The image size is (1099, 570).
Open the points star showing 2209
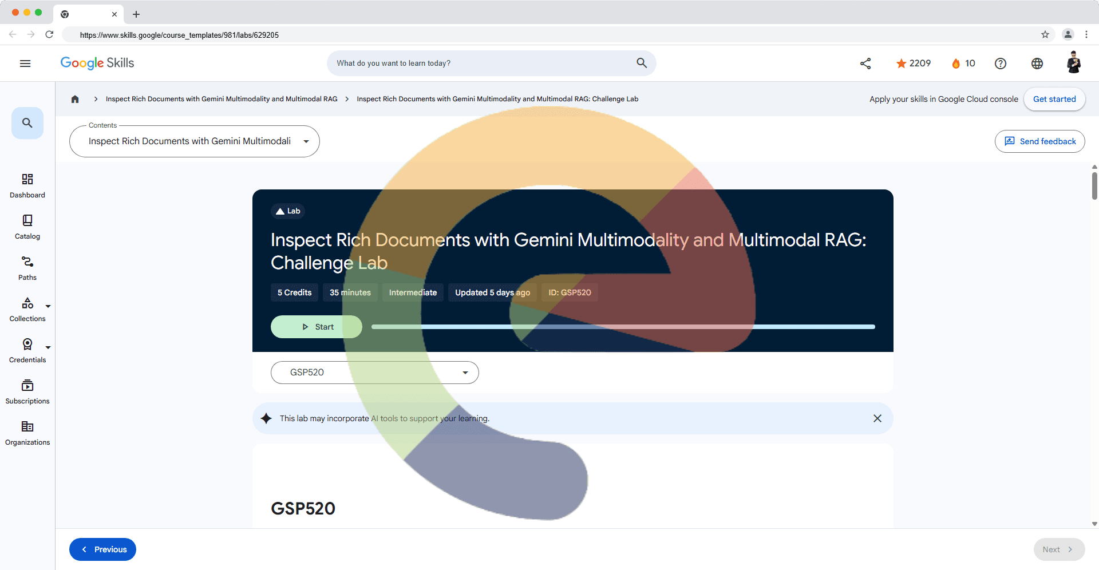tap(914, 64)
